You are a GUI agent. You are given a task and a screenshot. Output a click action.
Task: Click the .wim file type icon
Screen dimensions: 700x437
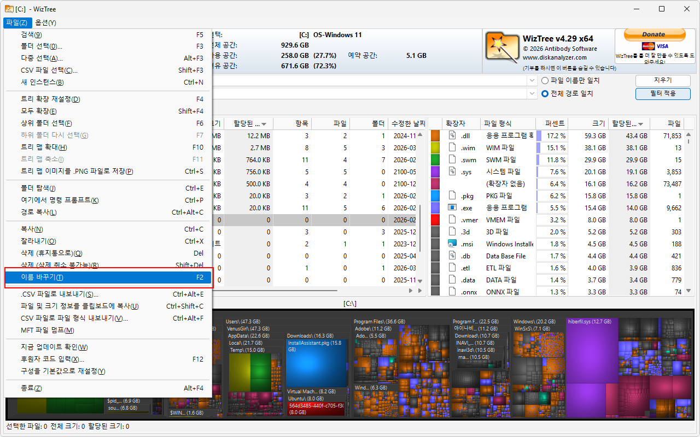point(452,147)
